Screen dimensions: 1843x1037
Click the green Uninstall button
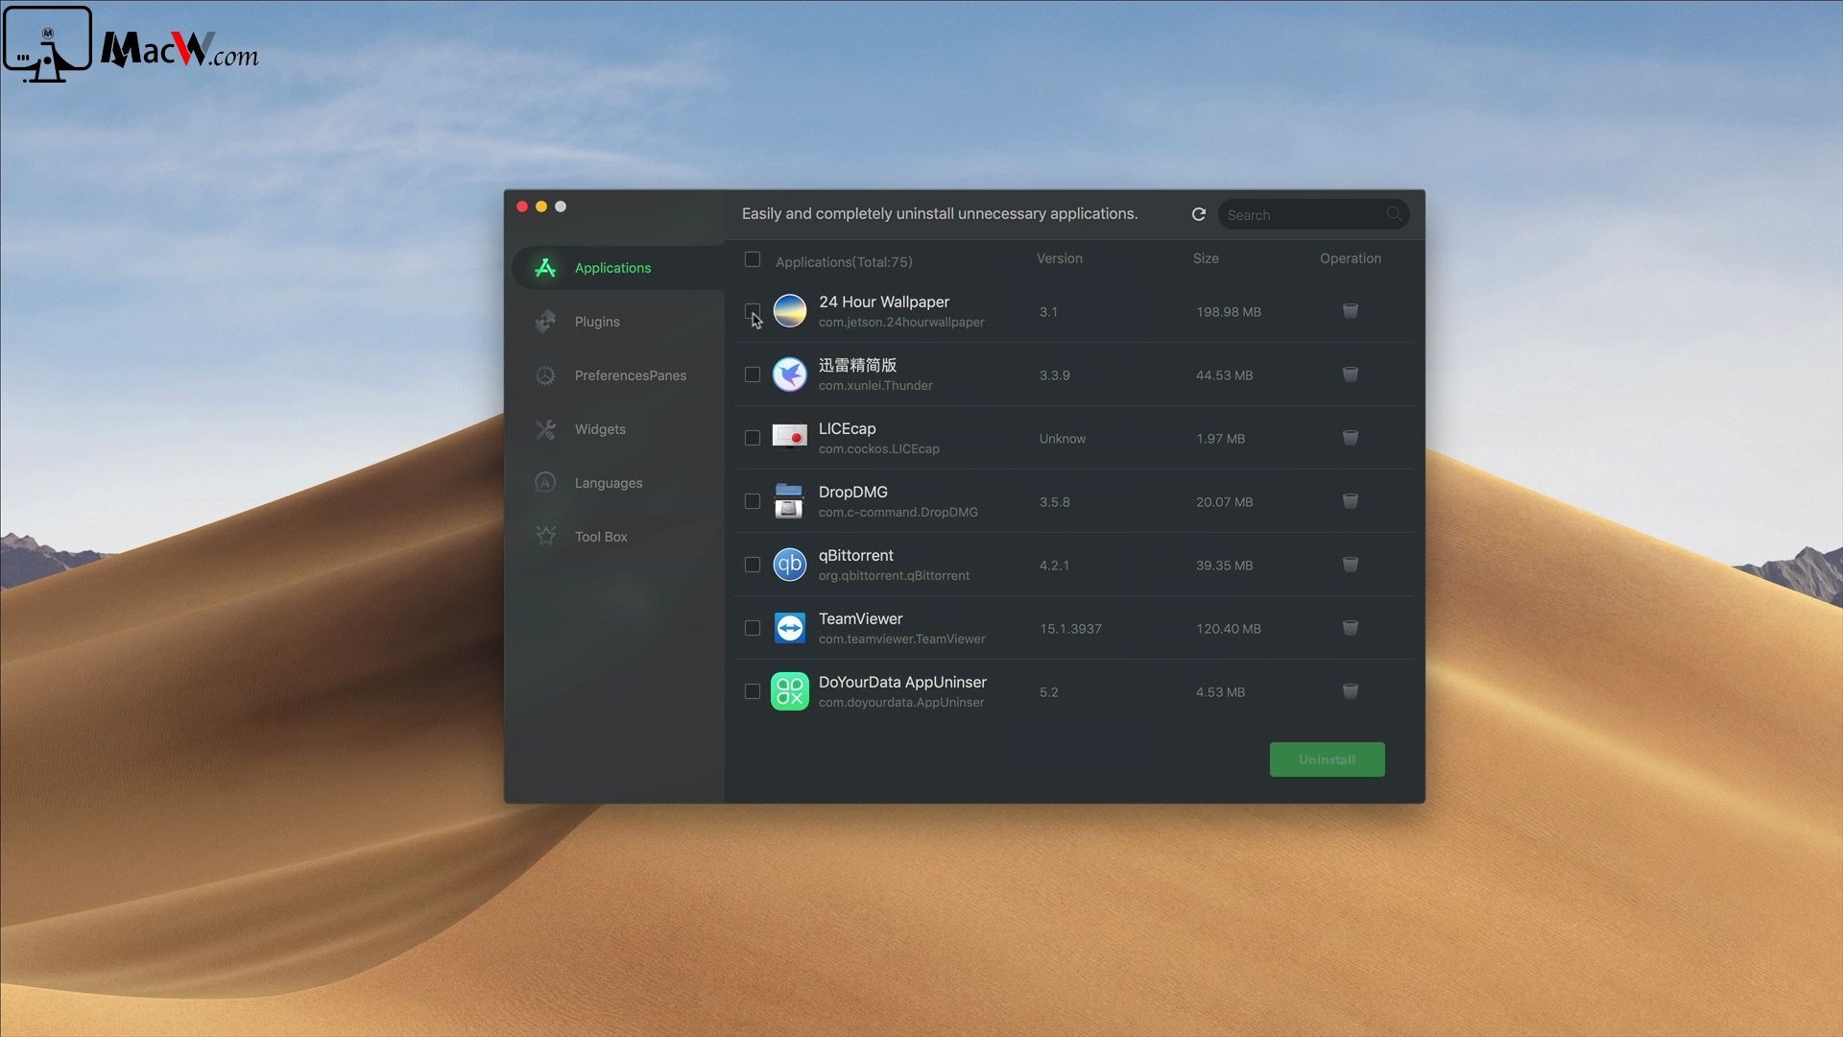tap(1327, 760)
